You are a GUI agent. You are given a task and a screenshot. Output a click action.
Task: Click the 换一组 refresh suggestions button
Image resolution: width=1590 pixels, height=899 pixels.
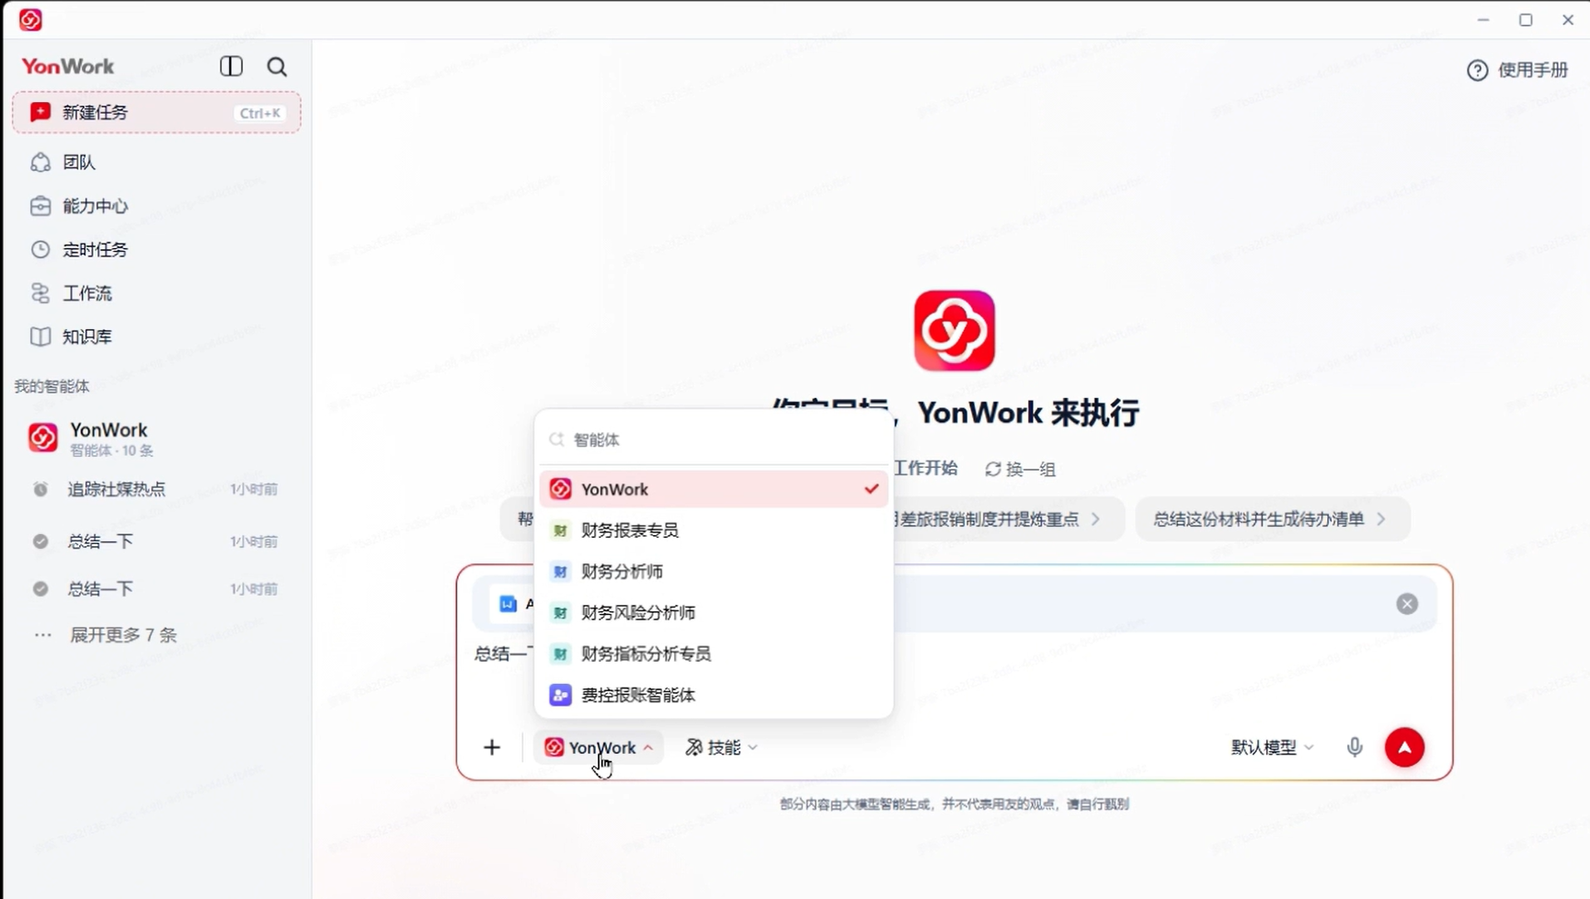tap(1021, 469)
